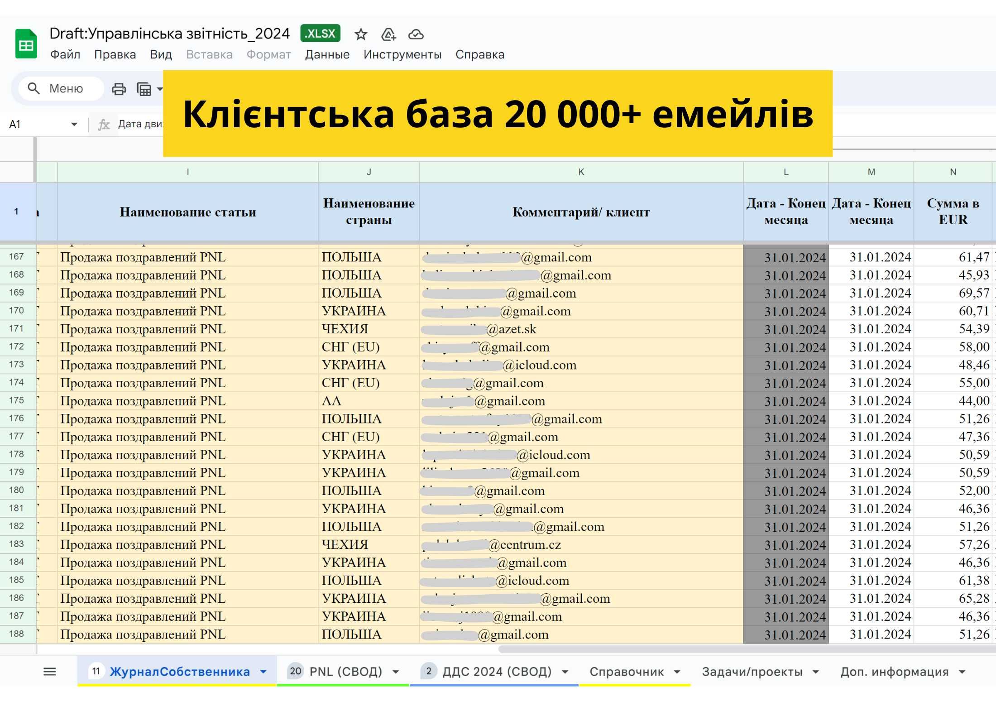Click the AA country cell in row 175
Screen dimensions: 996x702
369,401
